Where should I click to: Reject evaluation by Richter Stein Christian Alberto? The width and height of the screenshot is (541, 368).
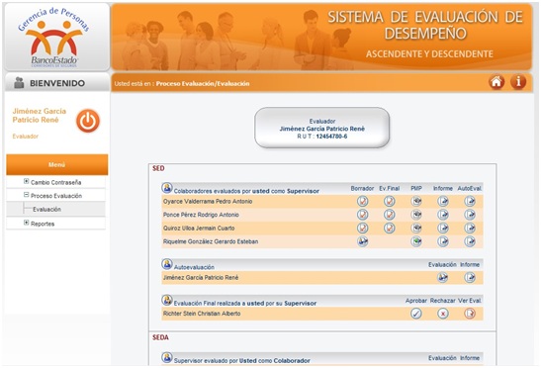443,314
